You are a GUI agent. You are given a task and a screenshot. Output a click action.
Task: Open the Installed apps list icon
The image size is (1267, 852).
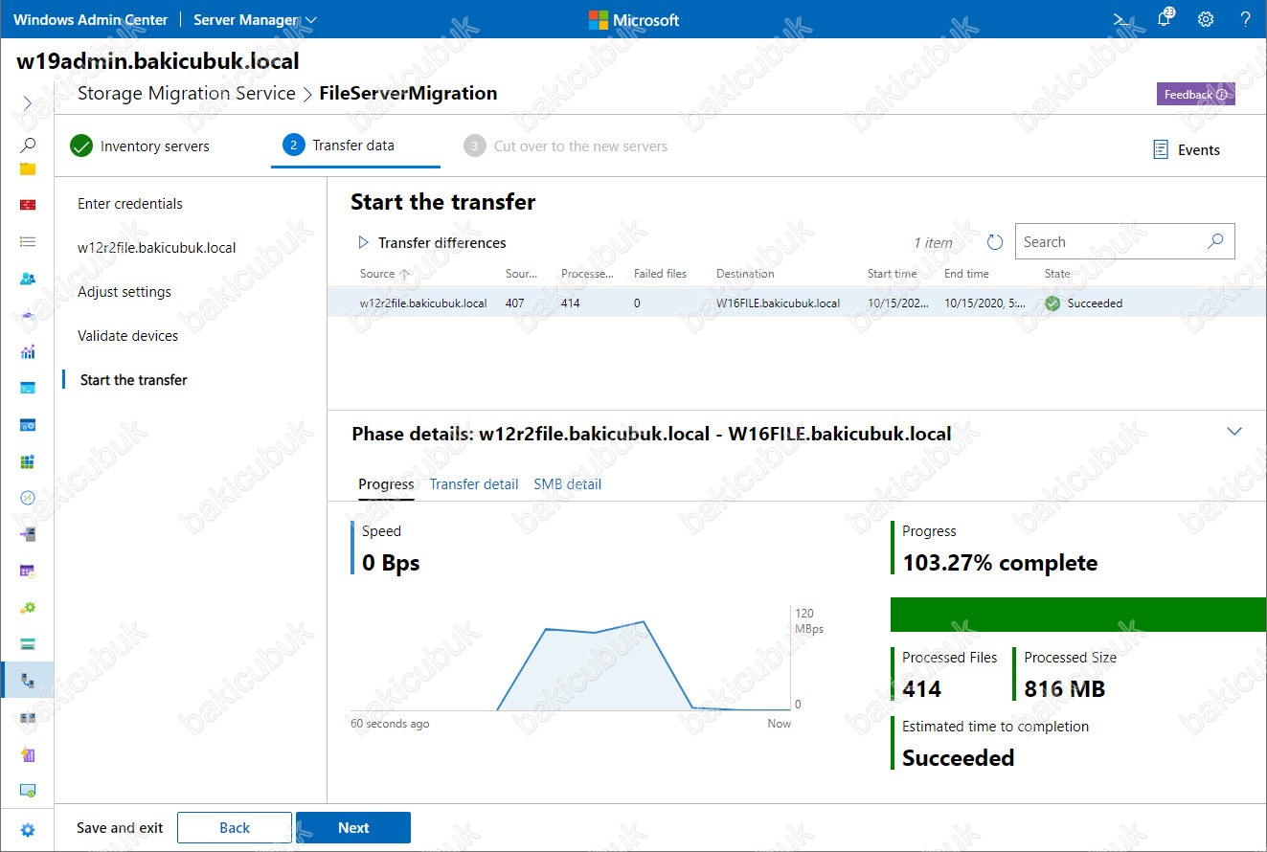click(x=28, y=242)
